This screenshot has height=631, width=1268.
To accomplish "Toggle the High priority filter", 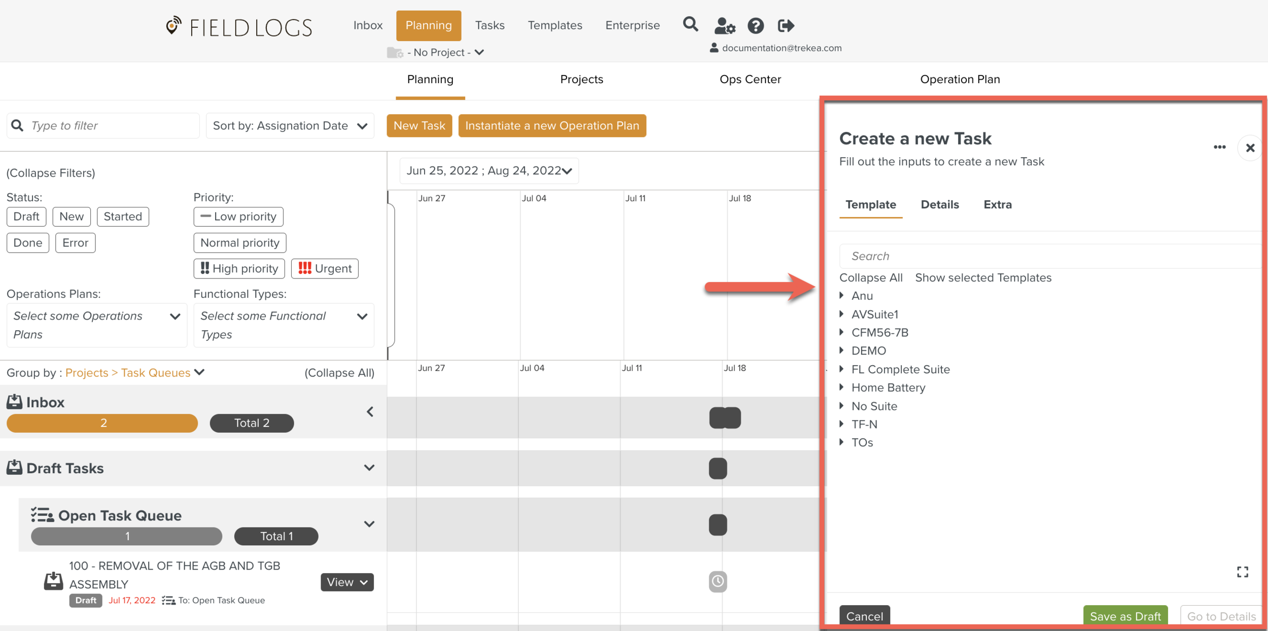I will point(239,268).
